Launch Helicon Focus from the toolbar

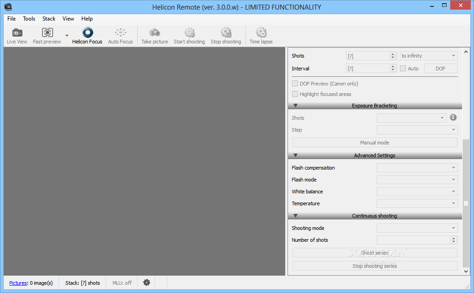(87, 33)
